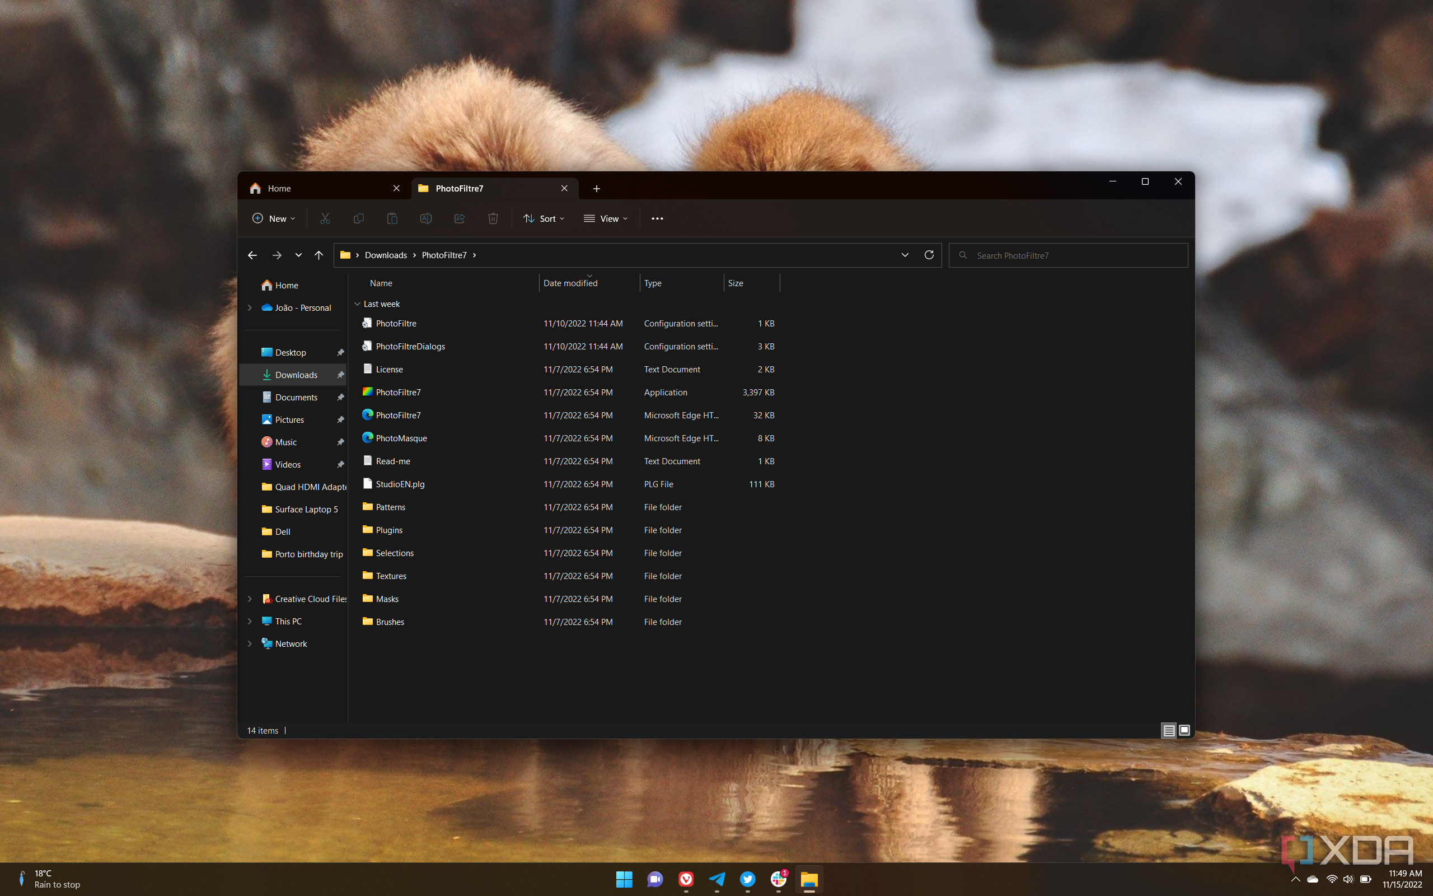Expand Network tree node
1433x896 pixels.
[250, 643]
